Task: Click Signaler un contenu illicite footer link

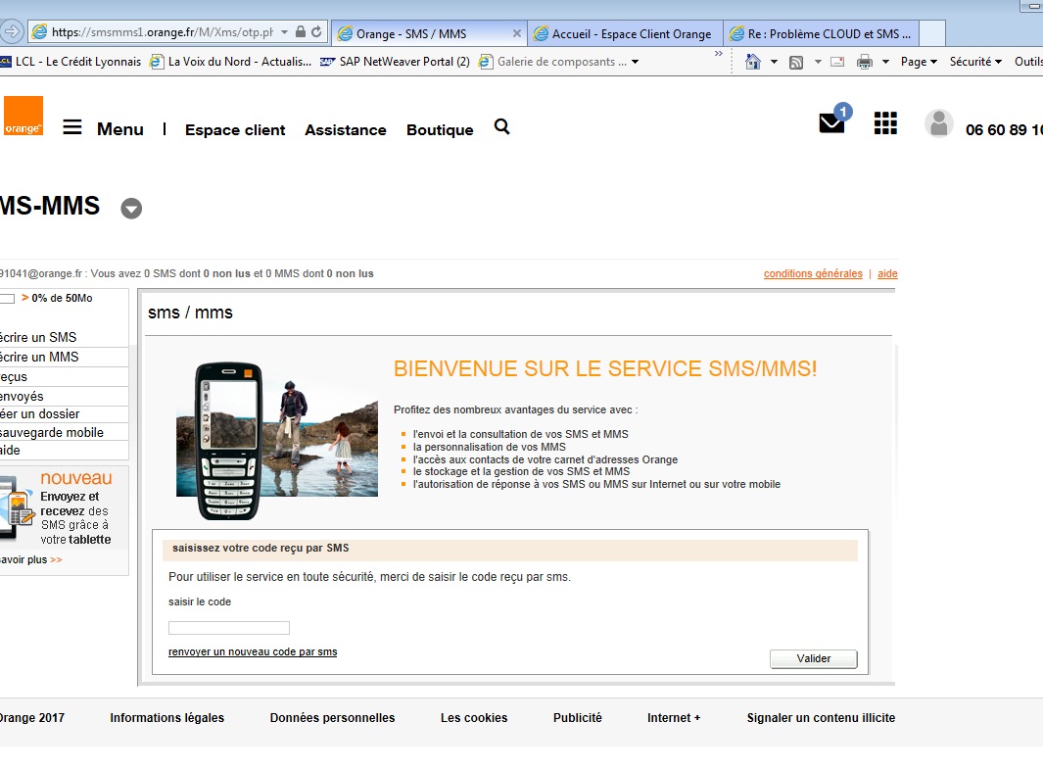Action: pyautogui.click(x=821, y=717)
